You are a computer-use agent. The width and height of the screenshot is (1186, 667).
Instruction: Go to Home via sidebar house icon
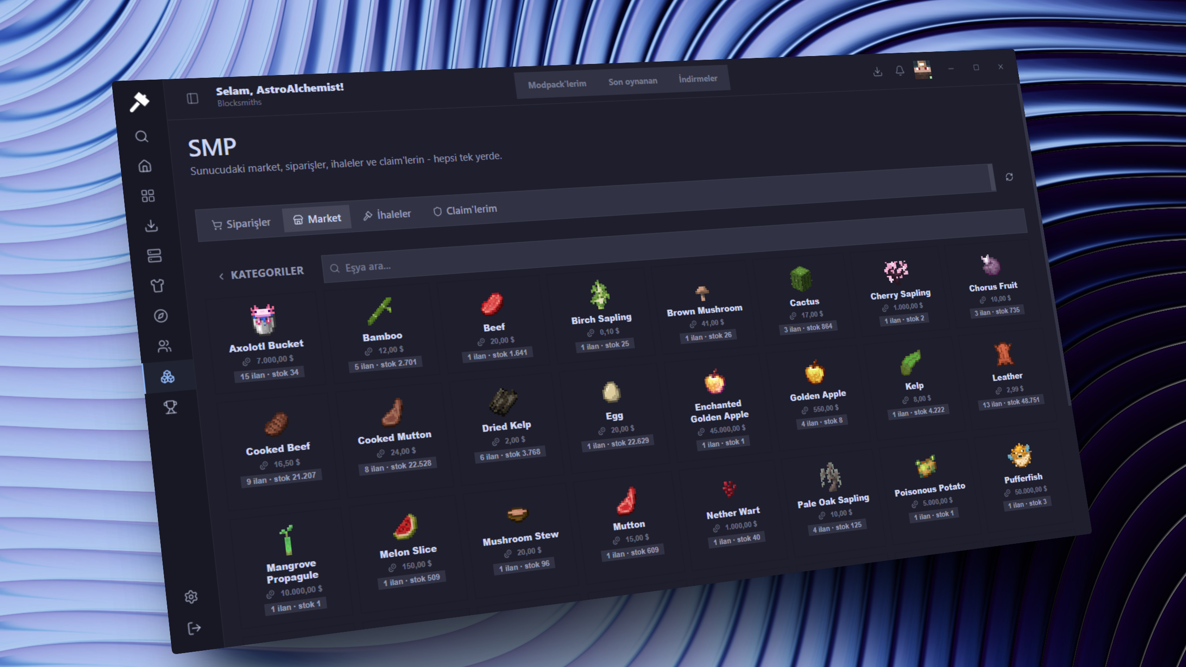pos(145,166)
